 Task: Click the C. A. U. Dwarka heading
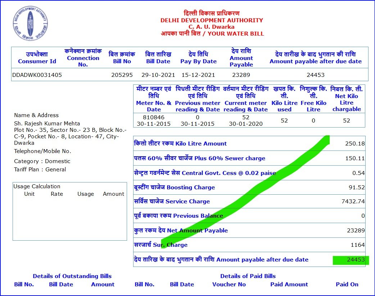tap(212, 27)
